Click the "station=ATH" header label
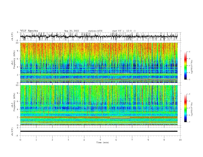Image resolution: width=203 pixels, height=157 pixels. pos(95,31)
